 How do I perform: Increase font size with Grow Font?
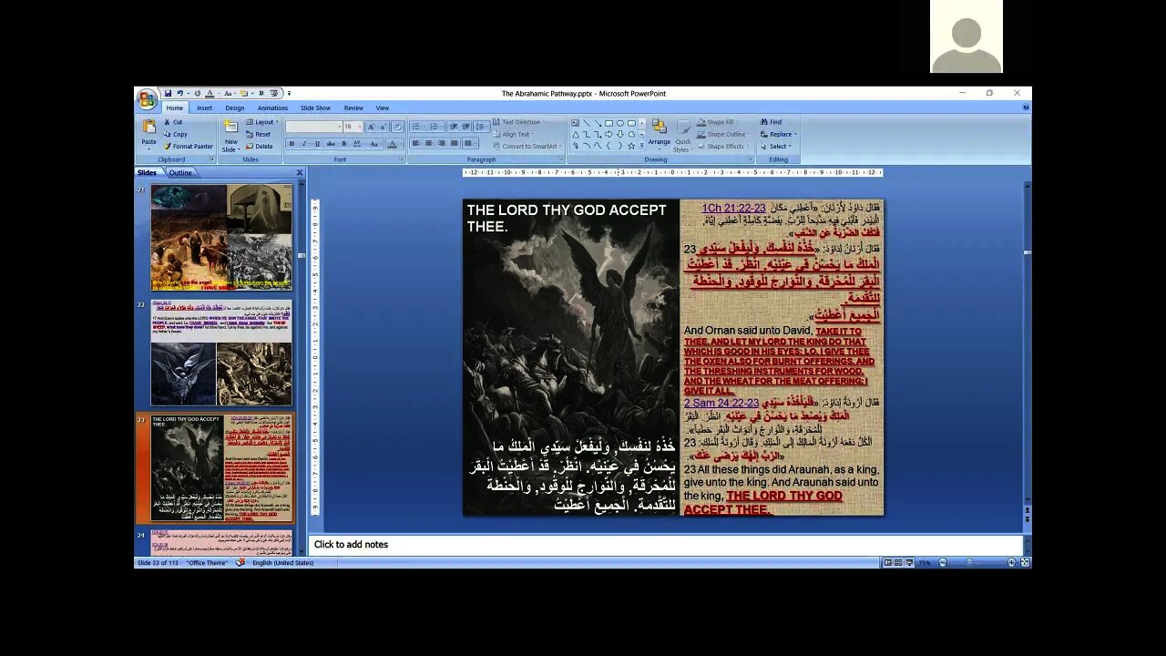click(x=372, y=127)
